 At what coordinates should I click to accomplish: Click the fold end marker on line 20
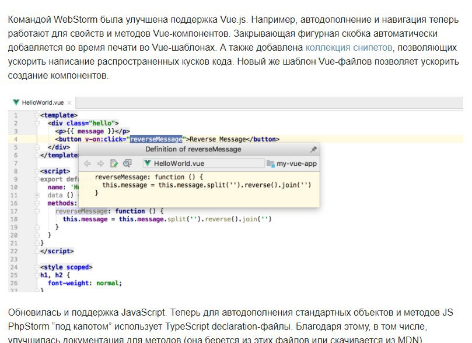pos(37,235)
